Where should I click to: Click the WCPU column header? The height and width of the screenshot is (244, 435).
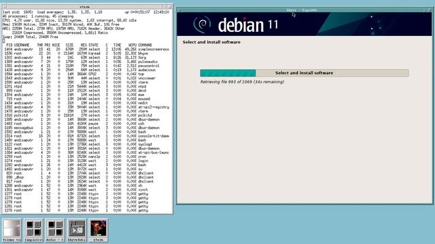coord(133,45)
